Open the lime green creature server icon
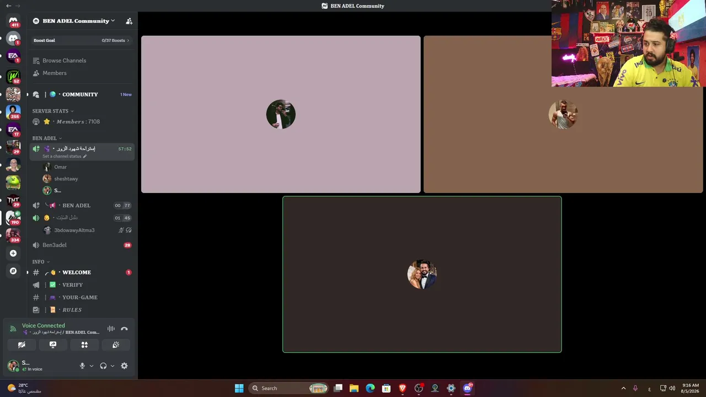This screenshot has height=397, width=706. [x=13, y=181]
